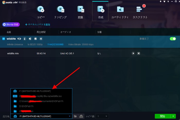Image resolution: width=180 pixels, height=120 pixels.
Task: Open the ユーティリティ module
Action: tap(120, 12)
